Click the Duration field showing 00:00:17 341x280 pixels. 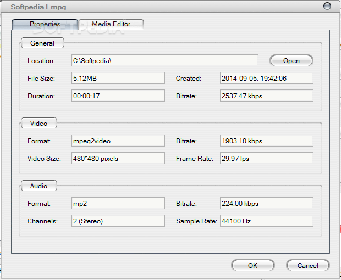click(x=118, y=96)
